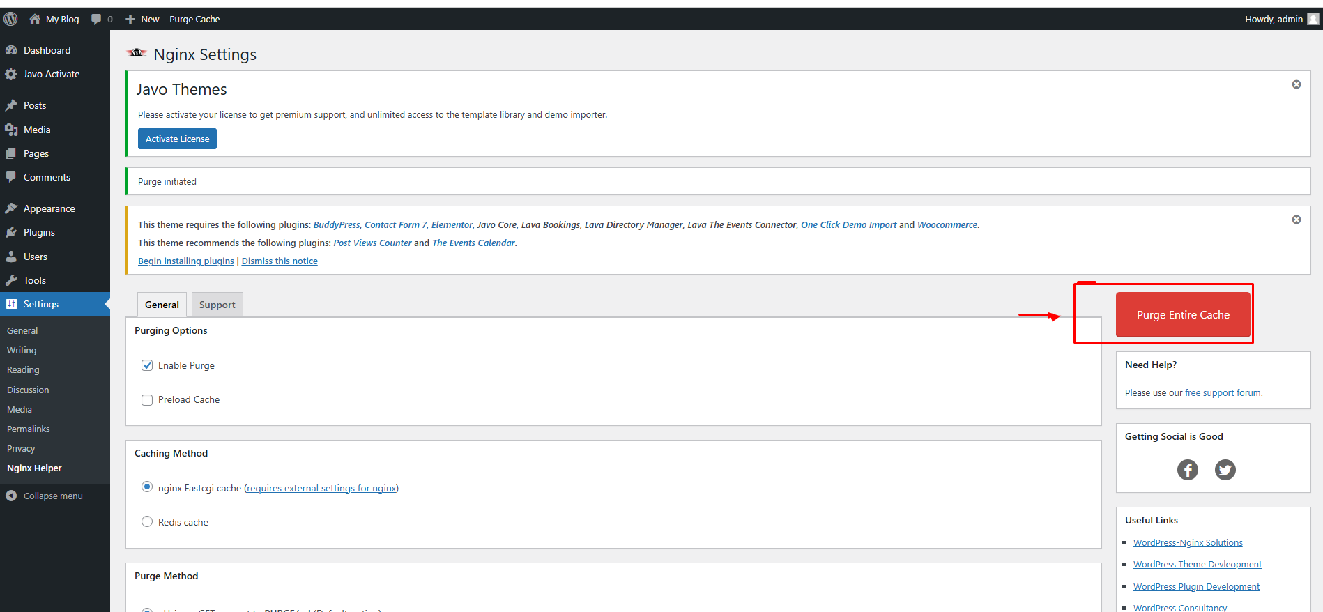Image resolution: width=1323 pixels, height=612 pixels.
Task: Dismiss the required plugins notice with X
Action: (1297, 220)
